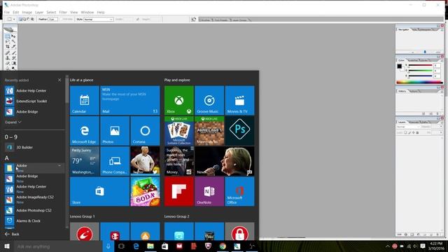Open the Groove Music tile

(209, 100)
